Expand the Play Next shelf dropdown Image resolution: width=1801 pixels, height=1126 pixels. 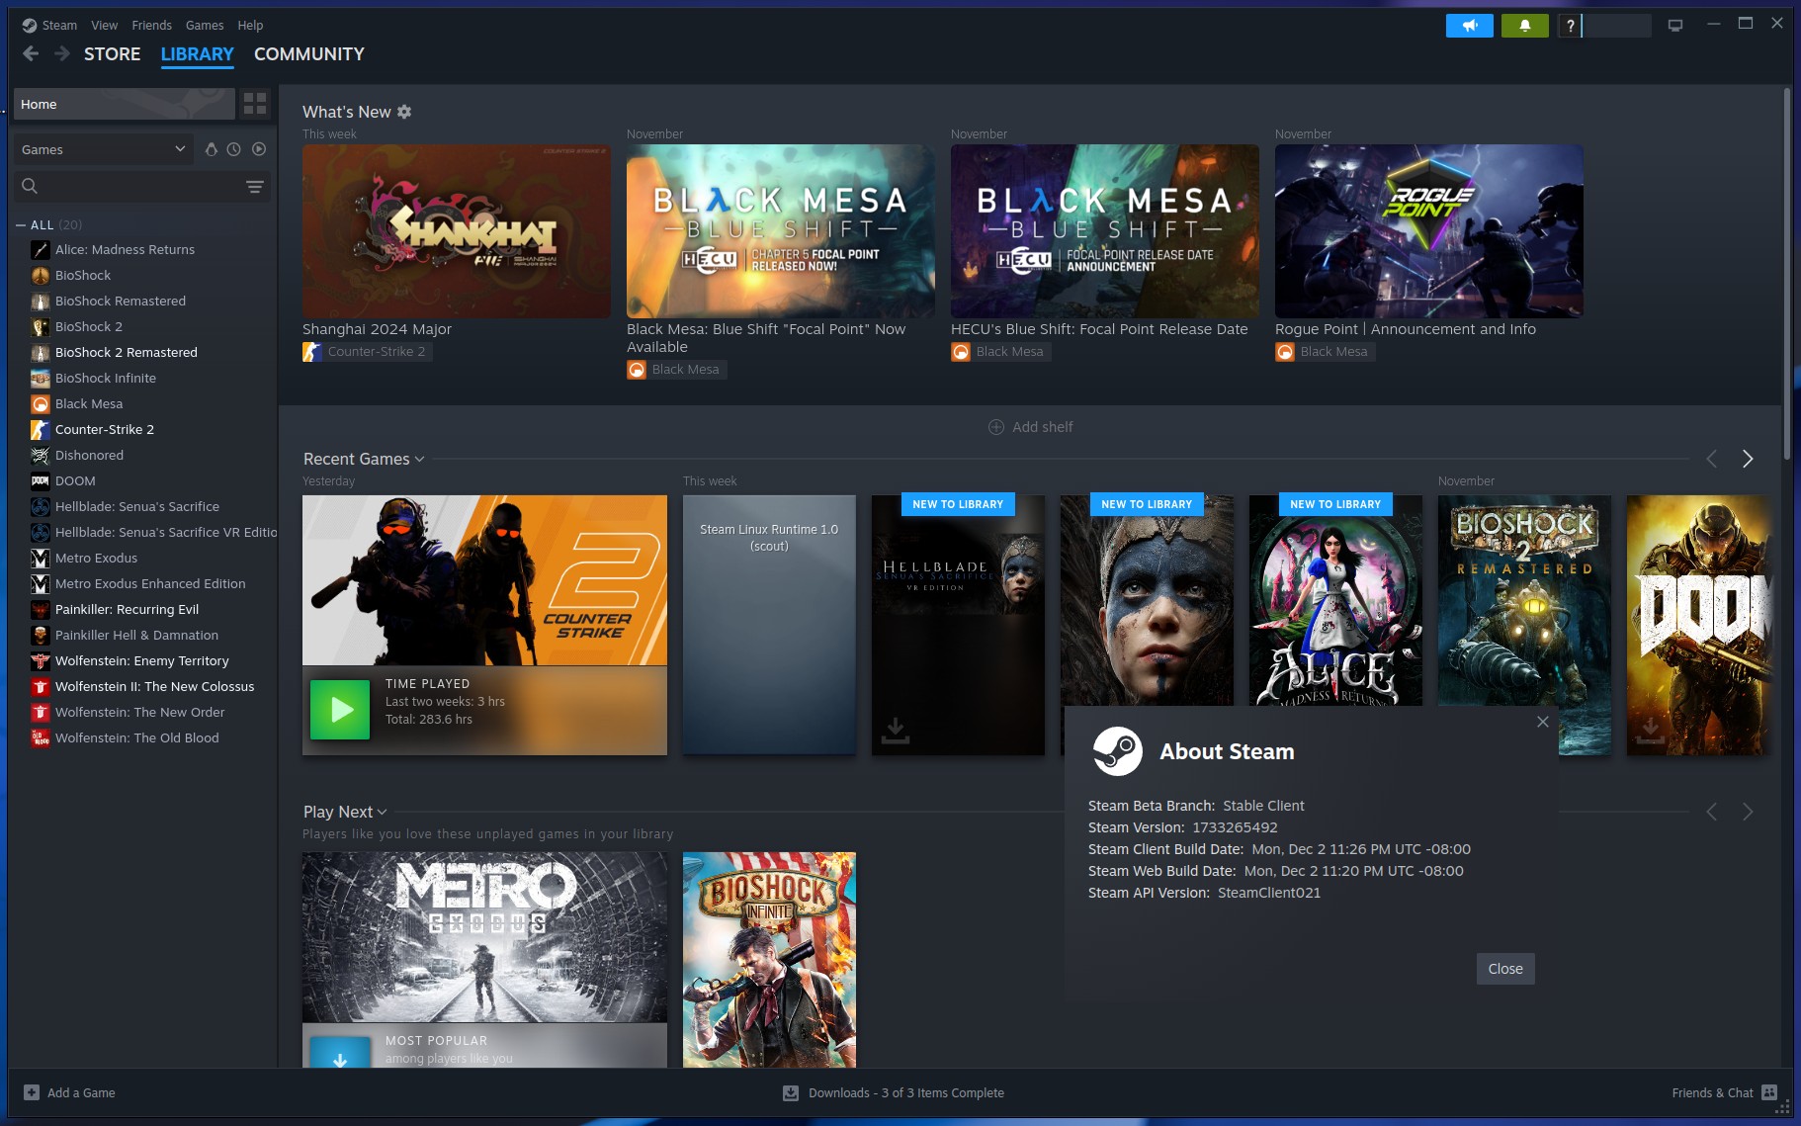click(x=382, y=812)
